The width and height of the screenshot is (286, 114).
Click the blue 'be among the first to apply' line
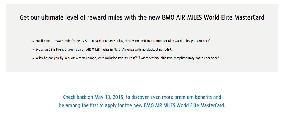click(142, 105)
